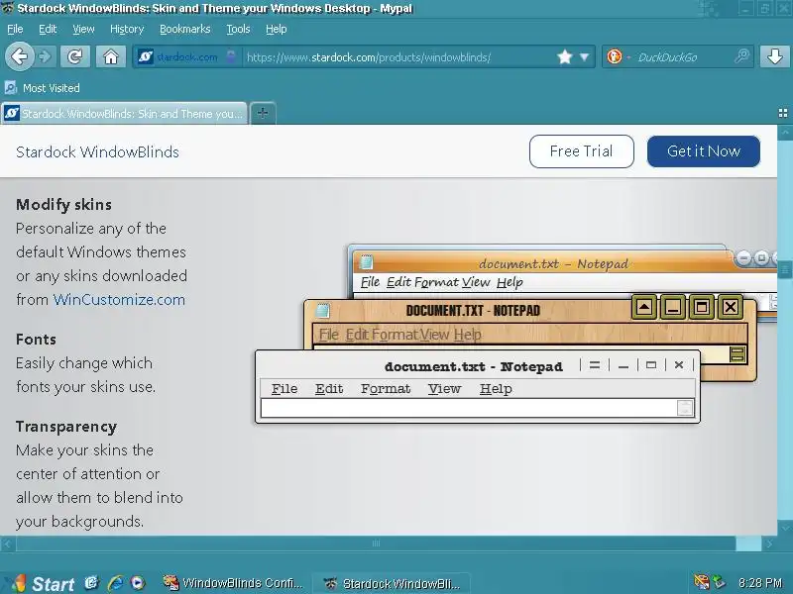Go back with the browser Back arrow
The width and height of the screenshot is (793, 594).
[x=19, y=56]
